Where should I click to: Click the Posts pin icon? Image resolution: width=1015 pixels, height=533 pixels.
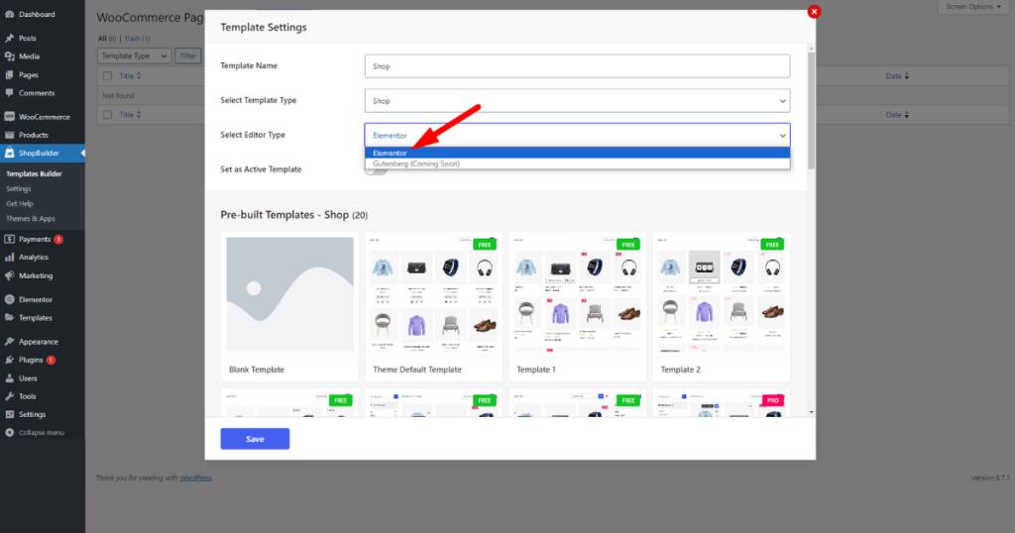[10, 39]
